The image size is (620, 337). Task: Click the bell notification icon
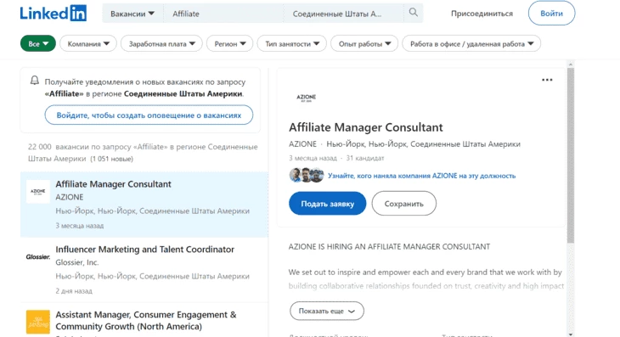pyautogui.click(x=35, y=81)
